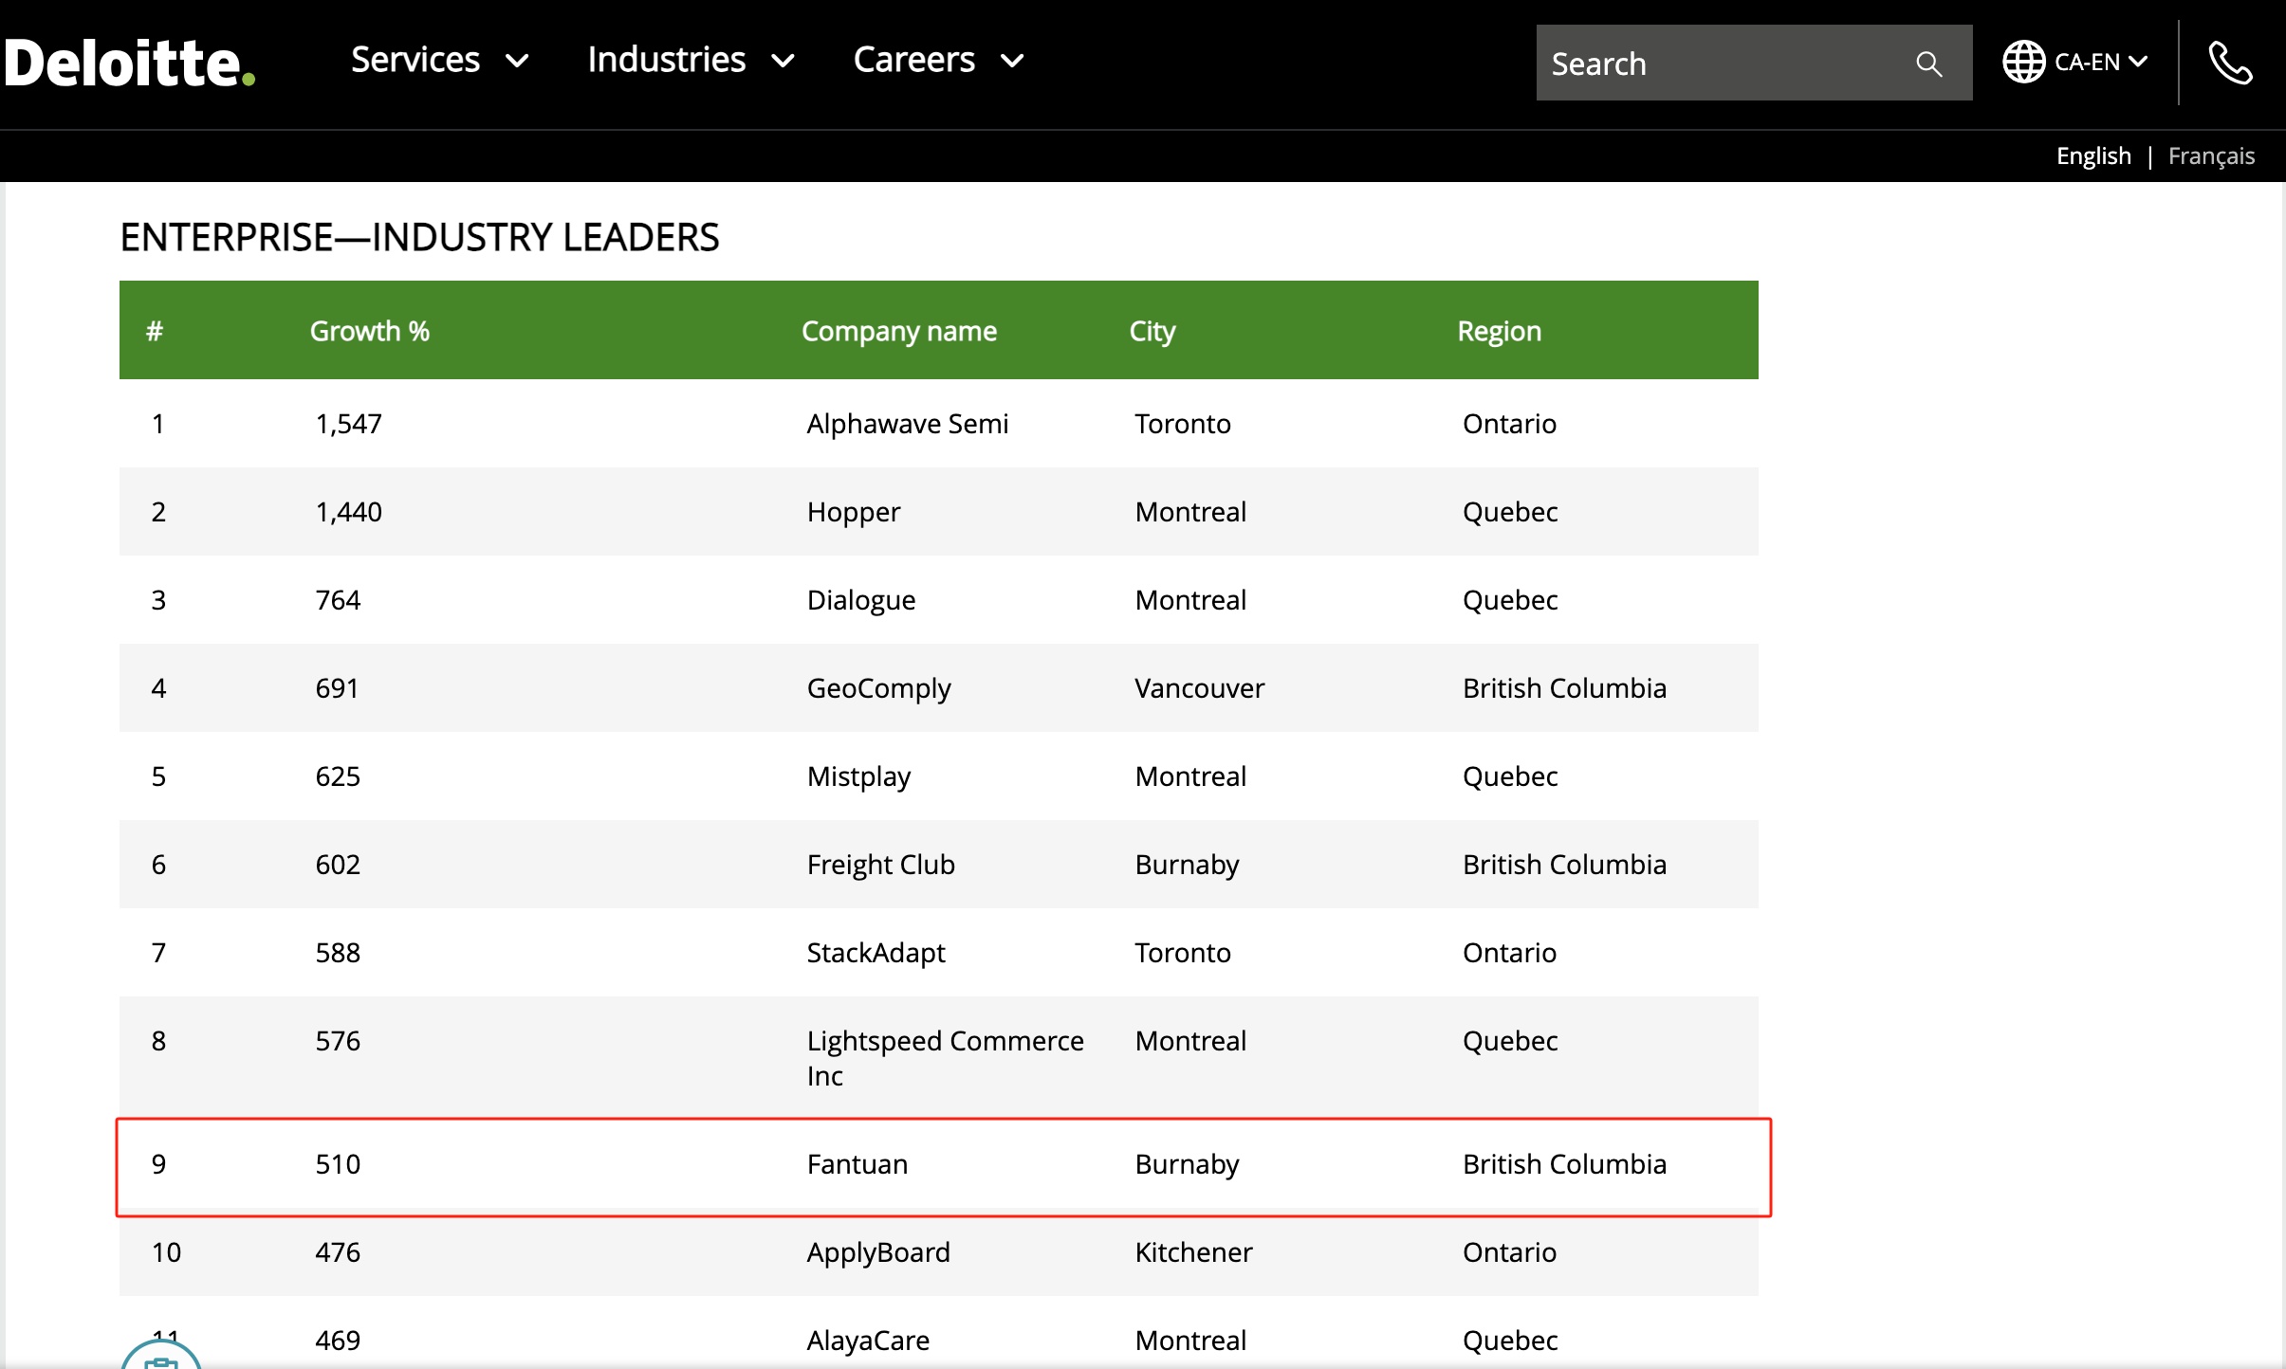This screenshot has width=2286, height=1369.
Task: Click British Columbia in the GeoComply row
Action: (x=1564, y=688)
